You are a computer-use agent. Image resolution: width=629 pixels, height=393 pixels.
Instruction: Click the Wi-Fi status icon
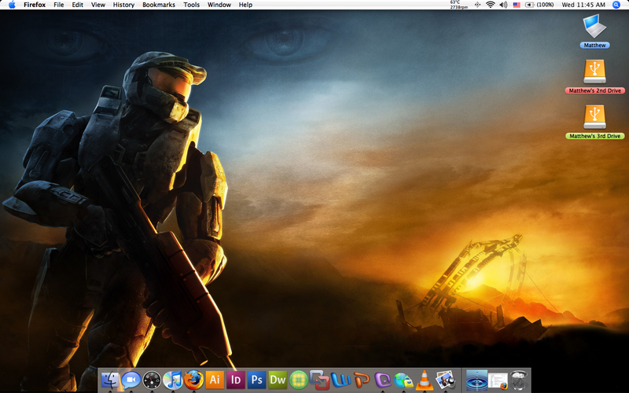tap(490, 5)
